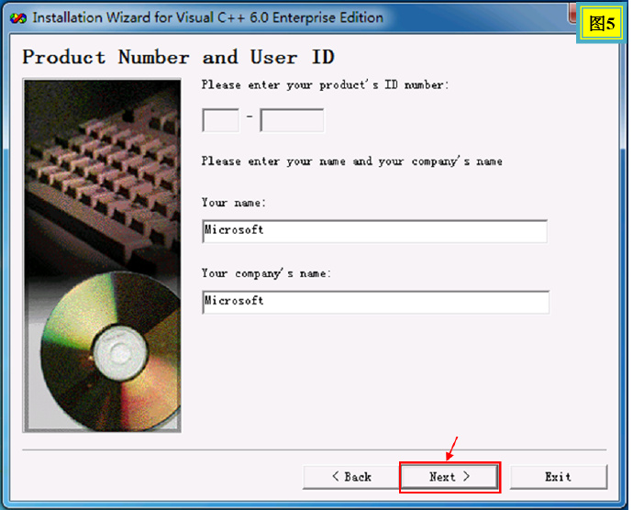Screen dimensions: 633x510
Task: Click 'Please enter your name and your company's name' text
Action: click(x=352, y=161)
